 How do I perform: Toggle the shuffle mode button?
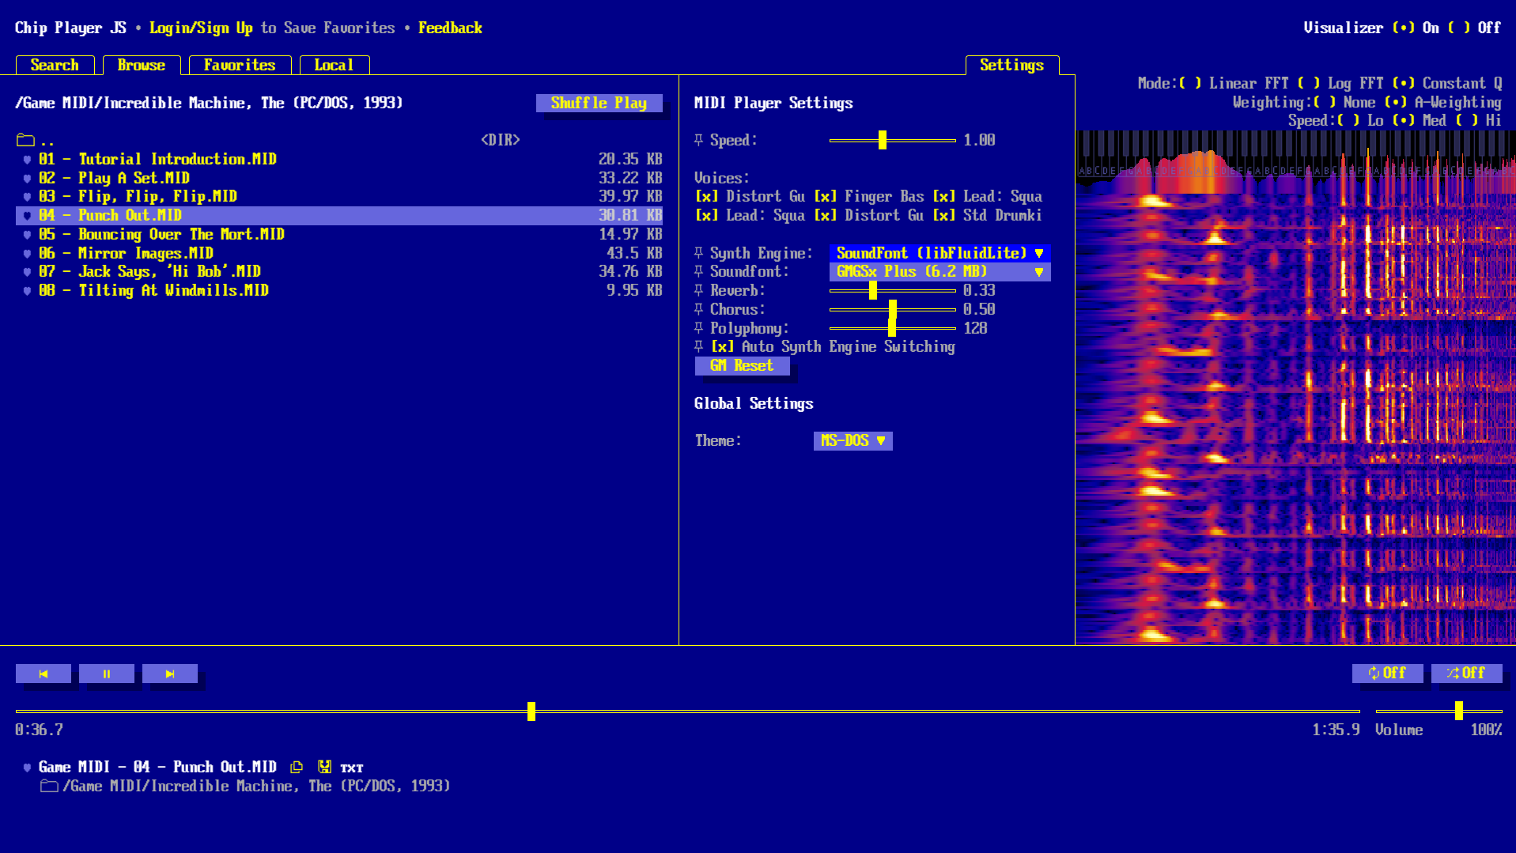tap(1466, 673)
